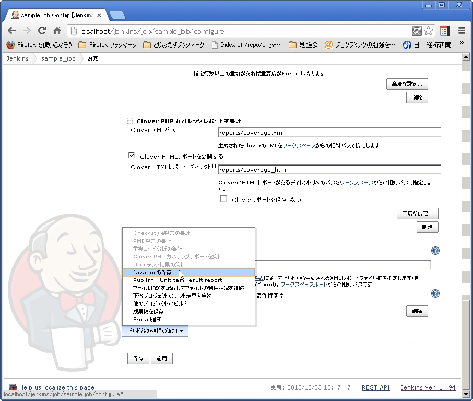This screenshot has width=473, height=401.
Task: Open the Firefox ブックマーク folder
Action: point(108,45)
